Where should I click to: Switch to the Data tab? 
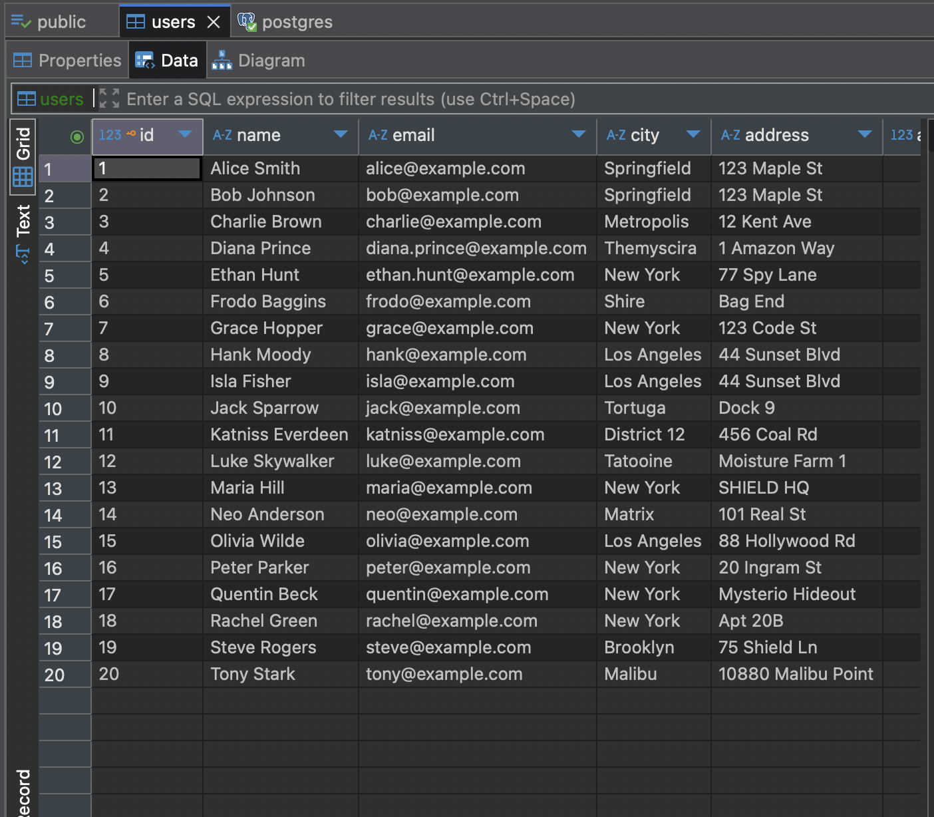coord(167,61)
